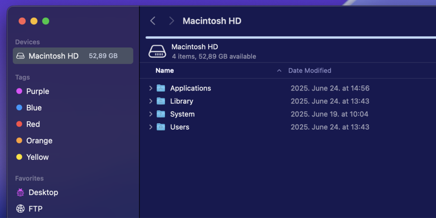Click the large drive icon in header

(x=157, y=51)
